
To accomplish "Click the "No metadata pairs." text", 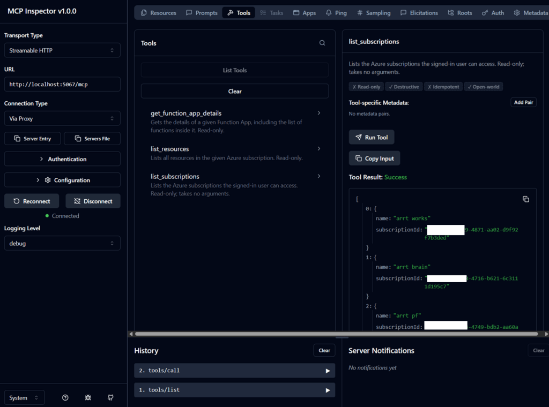I will coord(369,114).
